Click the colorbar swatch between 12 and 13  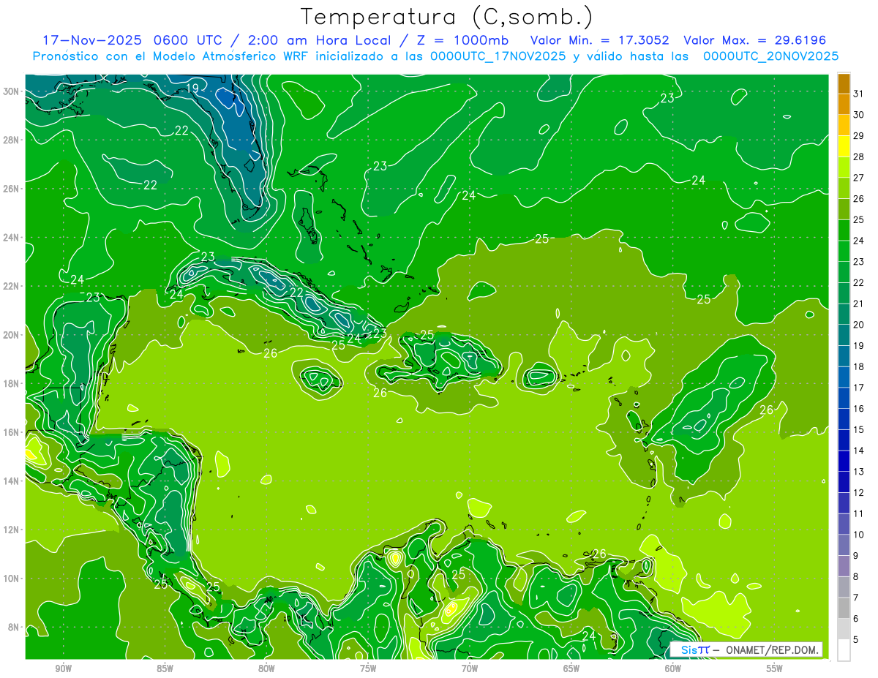(844, 482)
